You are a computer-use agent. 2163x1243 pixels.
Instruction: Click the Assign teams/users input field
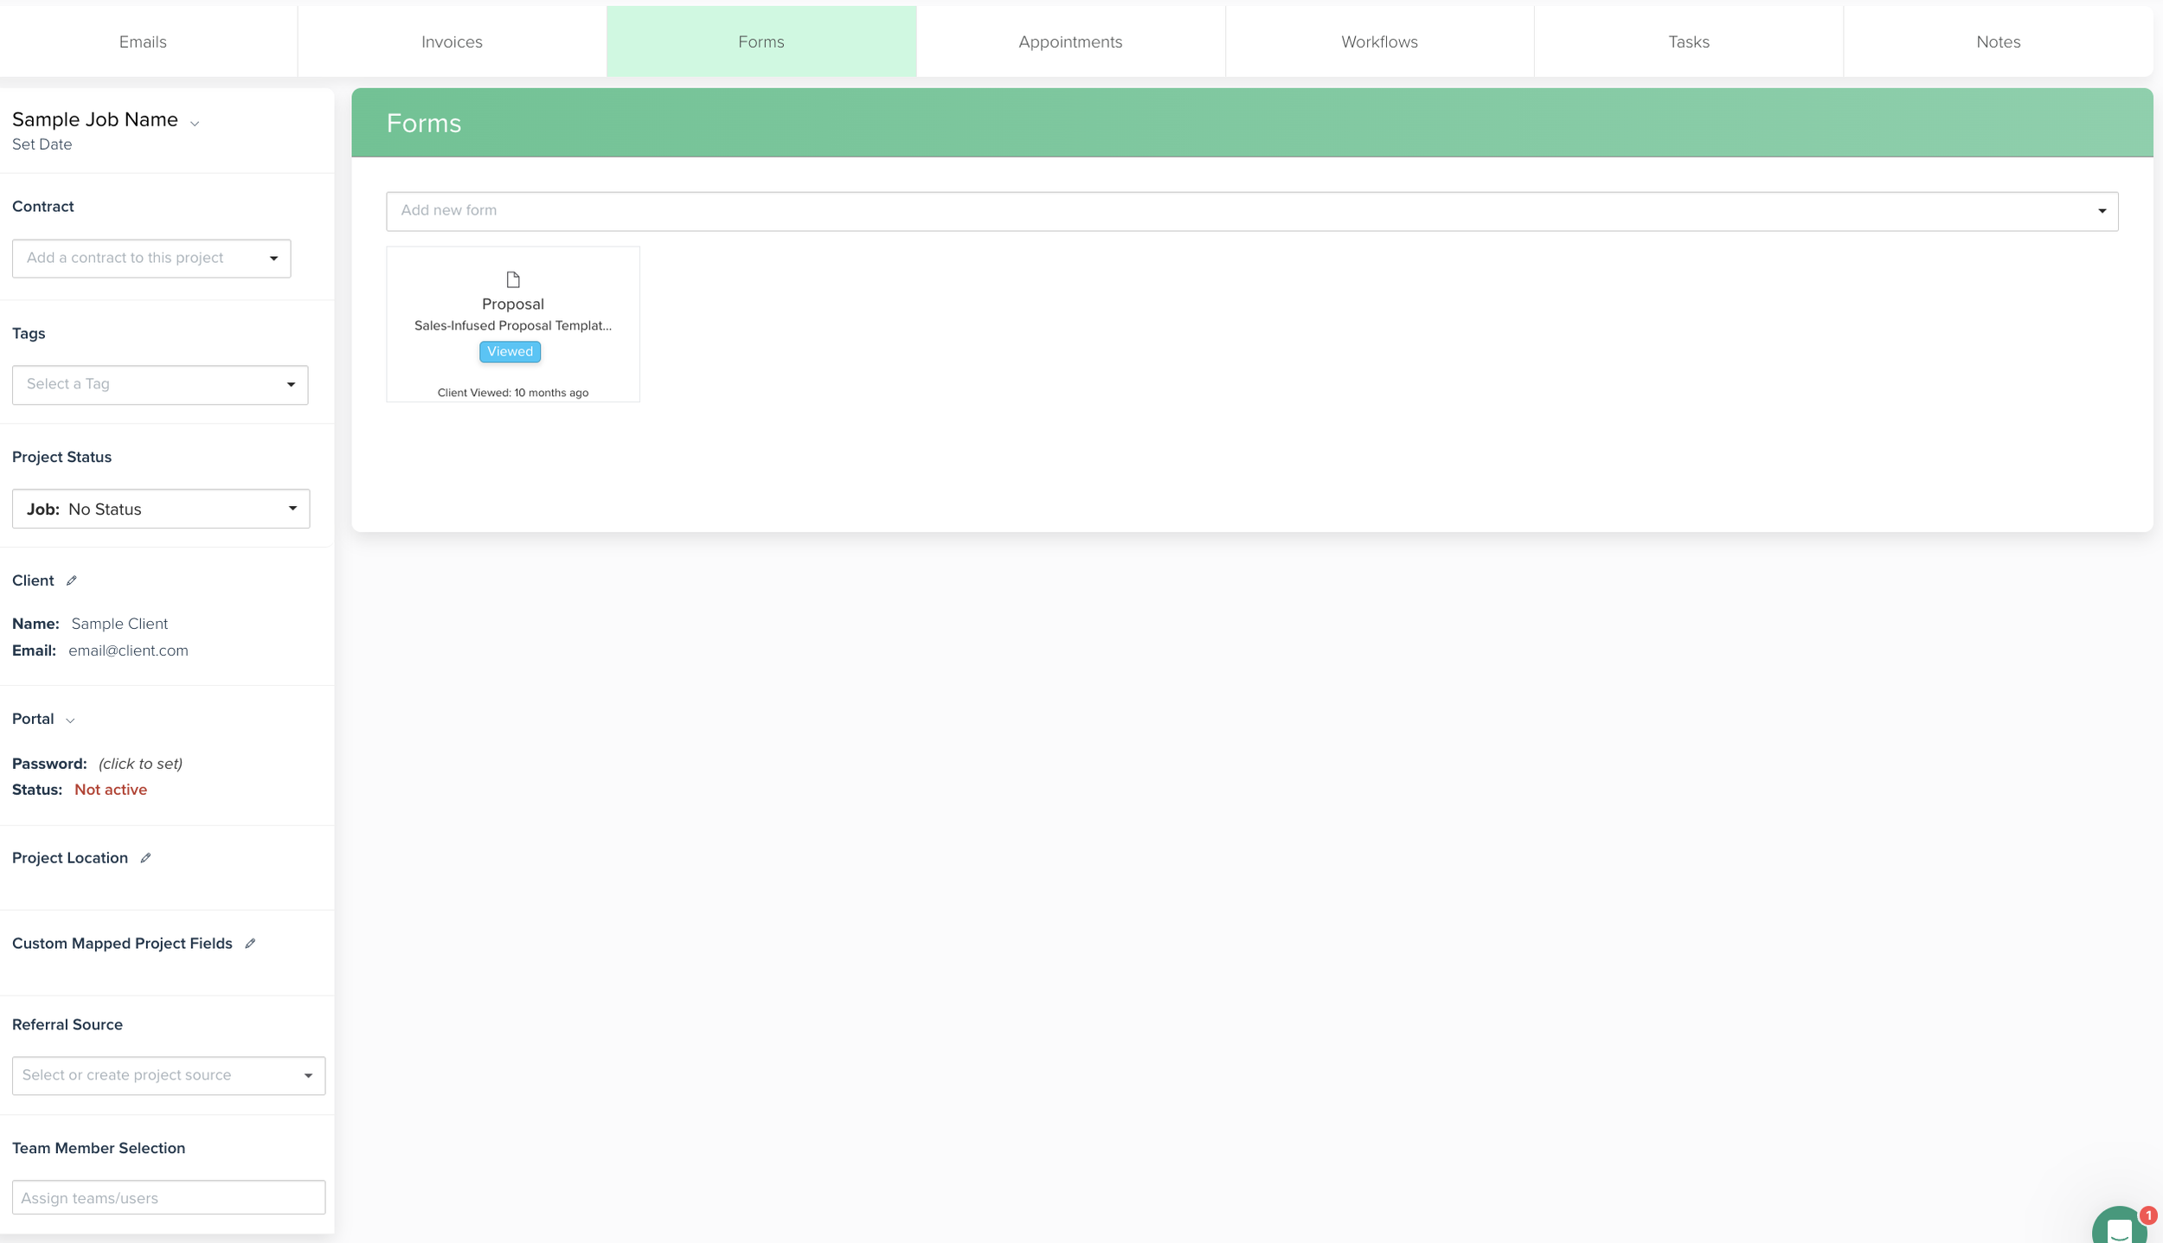(169, 1198)
